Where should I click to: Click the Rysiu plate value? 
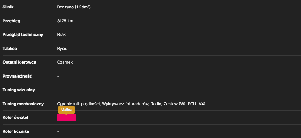pos(62,49)
